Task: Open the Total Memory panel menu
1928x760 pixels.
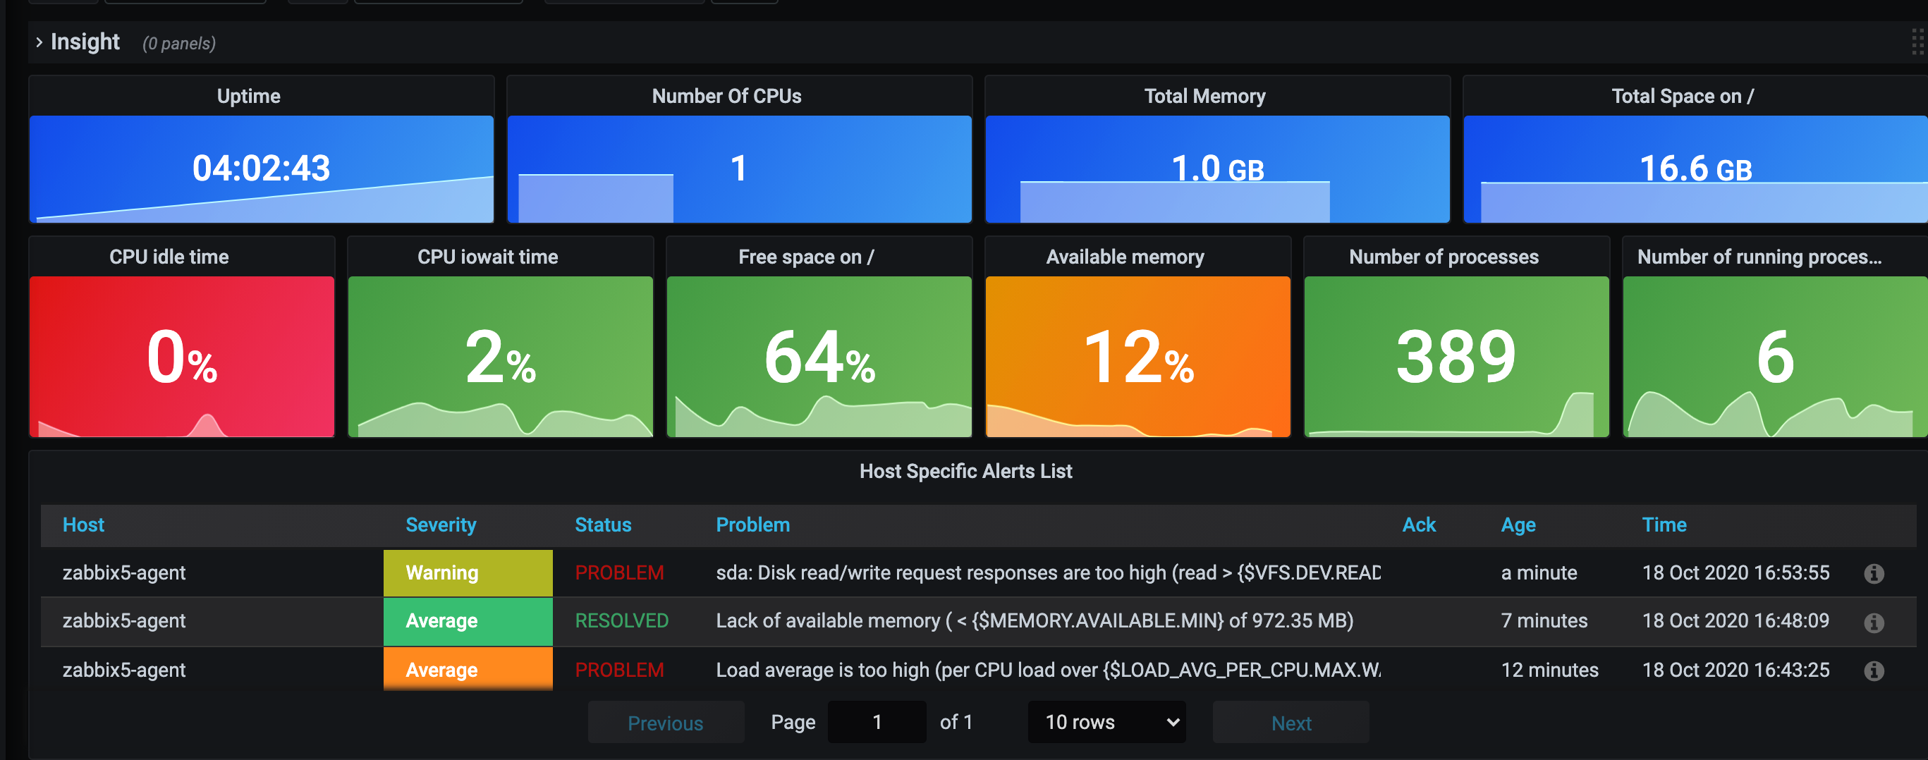Action: (x=1204, y=96)
